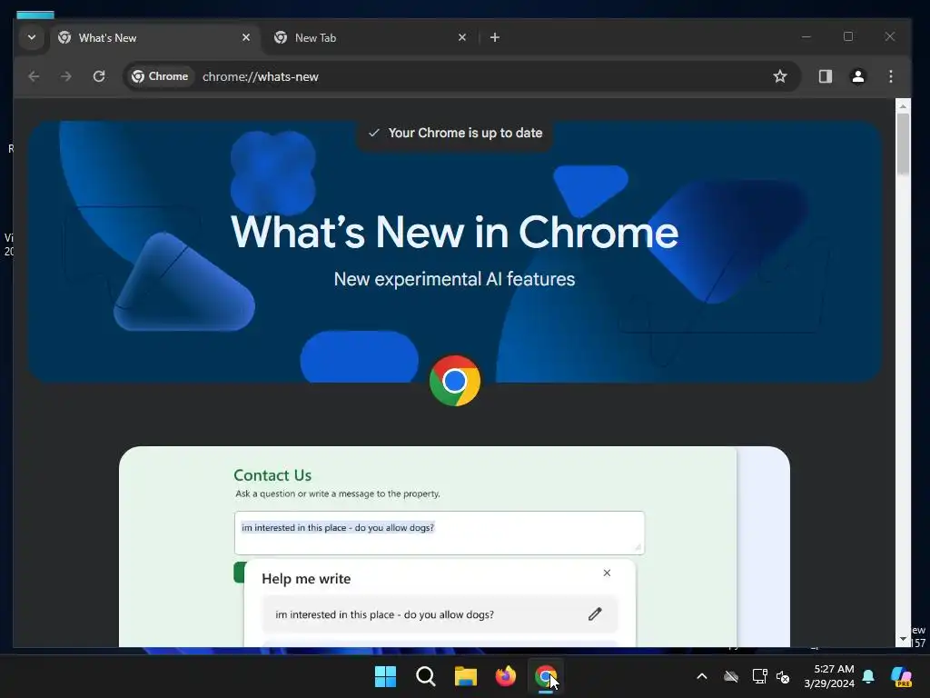Click muted volume tray icon

[783, 676]
